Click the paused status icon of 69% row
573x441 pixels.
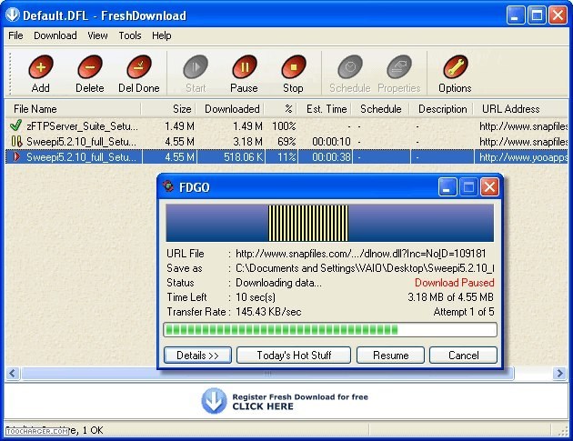[x=16, y=142]
